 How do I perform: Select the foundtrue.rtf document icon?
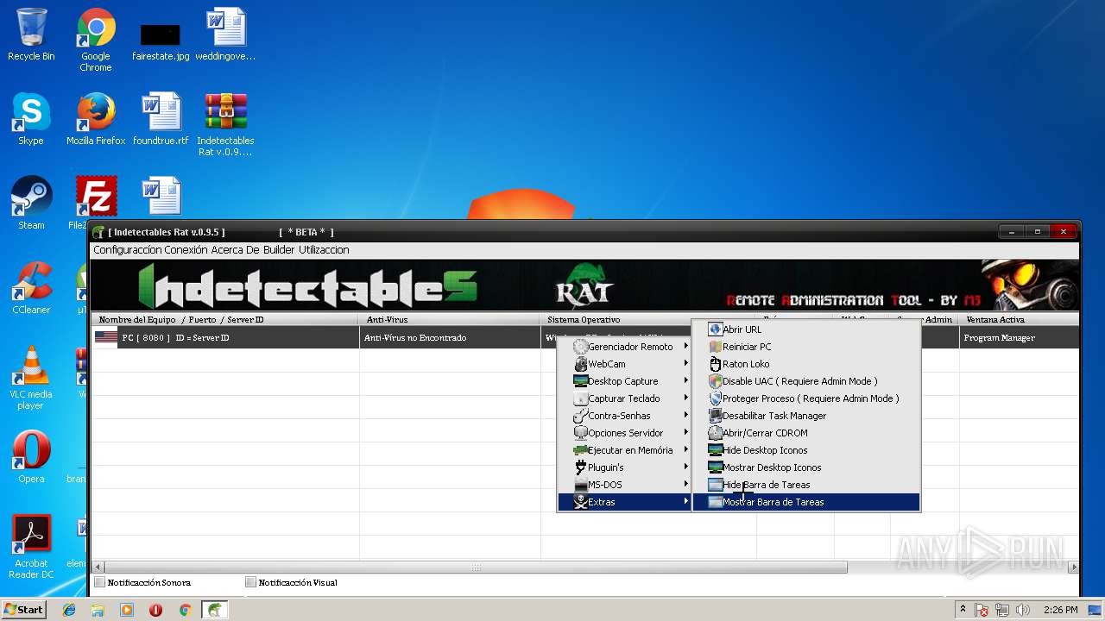(161, 119)
